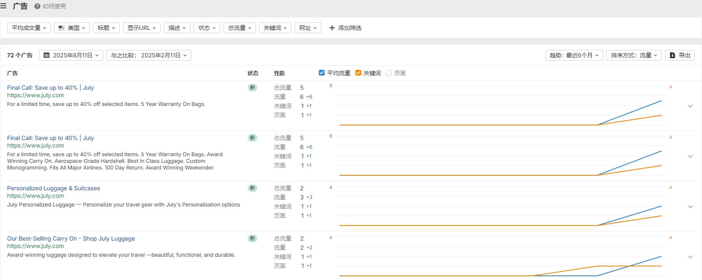Viewport: 702px width, 280px height.
Task: Open july.com URL under first Final Call ad
Action: tap(35, 95)
